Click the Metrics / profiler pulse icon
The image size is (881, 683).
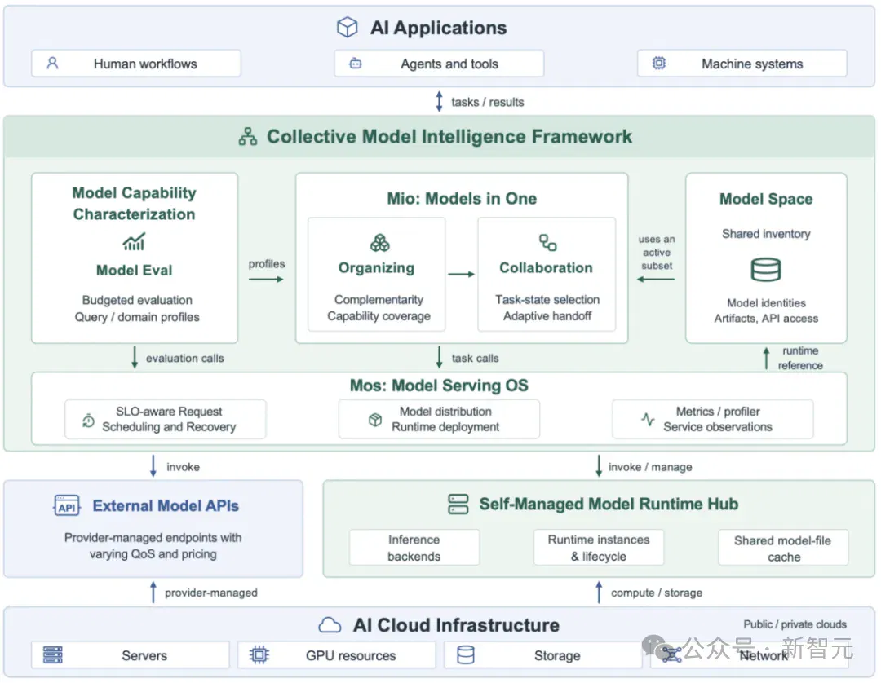(x=648, y=419)
